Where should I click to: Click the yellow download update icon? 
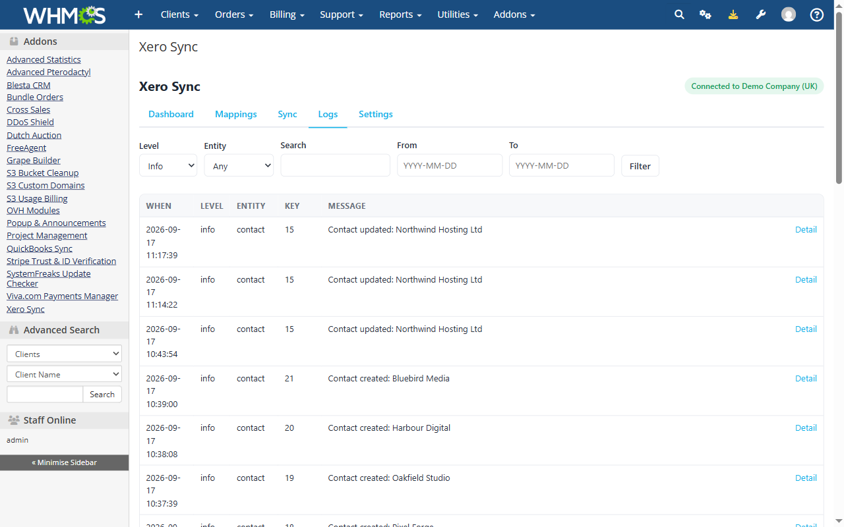(x=733, y=14)
